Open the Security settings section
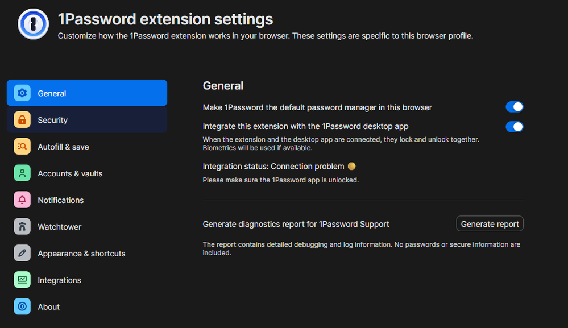568x328 pixels. (x=53, y=120)
